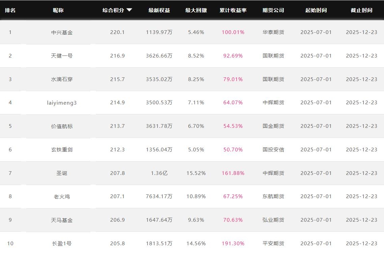Click the 长盈1号 nickname

pyautogui.click(x=62, y=244)
